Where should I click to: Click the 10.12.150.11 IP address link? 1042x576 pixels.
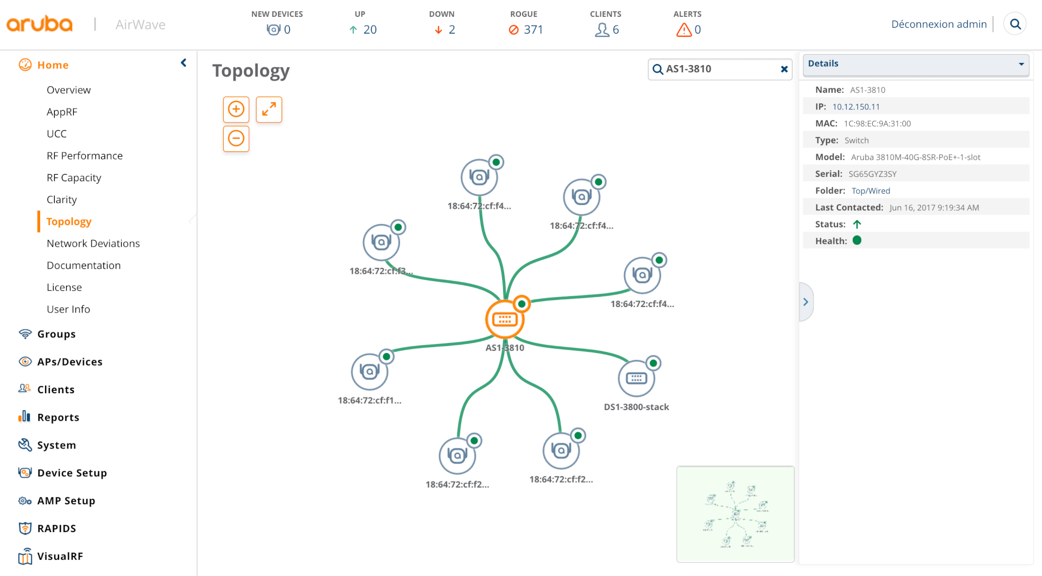click(x=856, y=107)
